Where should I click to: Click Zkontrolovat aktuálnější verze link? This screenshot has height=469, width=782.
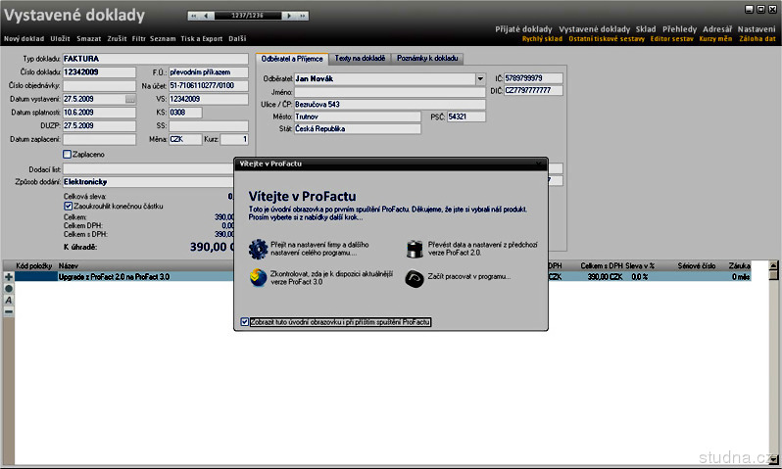[331, 278]
